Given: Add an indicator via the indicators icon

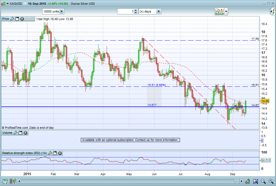Looking at the screenshot, I should [219, 11].
